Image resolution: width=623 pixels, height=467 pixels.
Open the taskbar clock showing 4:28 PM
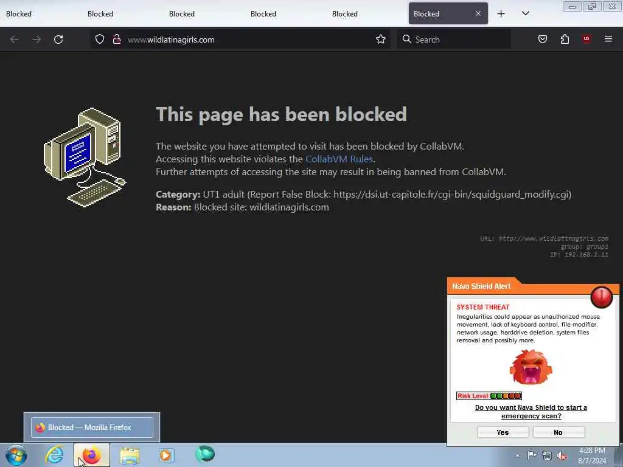(592, 455)
